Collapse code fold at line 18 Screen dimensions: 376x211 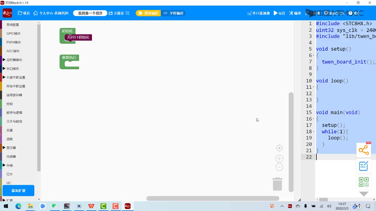[313, 132]
